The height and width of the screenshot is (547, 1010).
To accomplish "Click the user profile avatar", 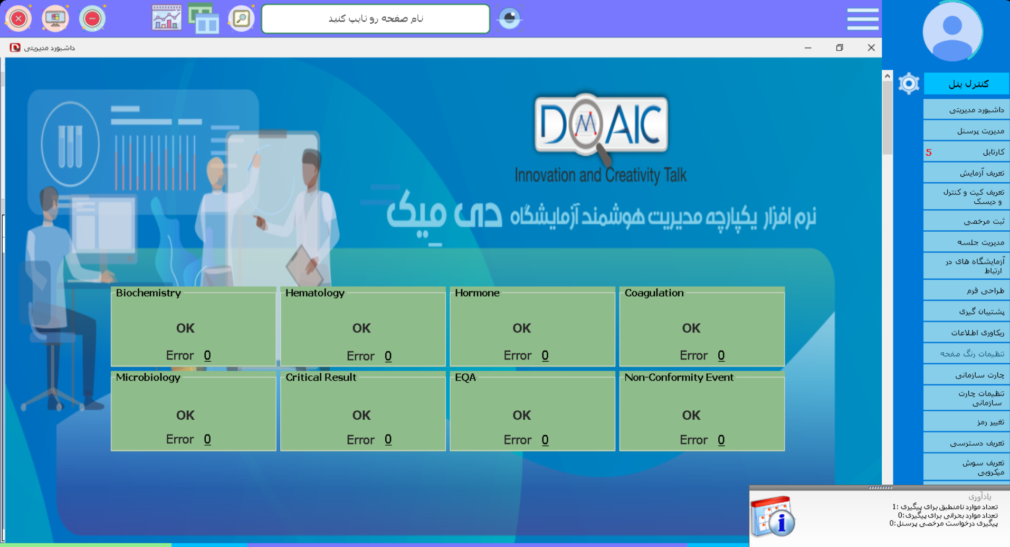I will point(952,32).
